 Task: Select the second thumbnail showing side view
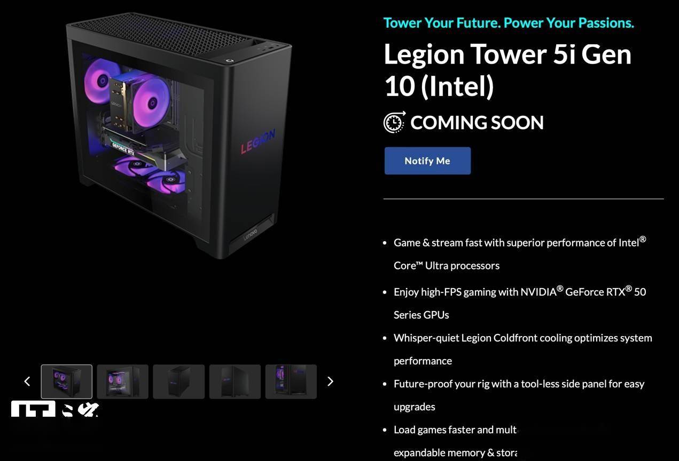[x=123, y=381]
